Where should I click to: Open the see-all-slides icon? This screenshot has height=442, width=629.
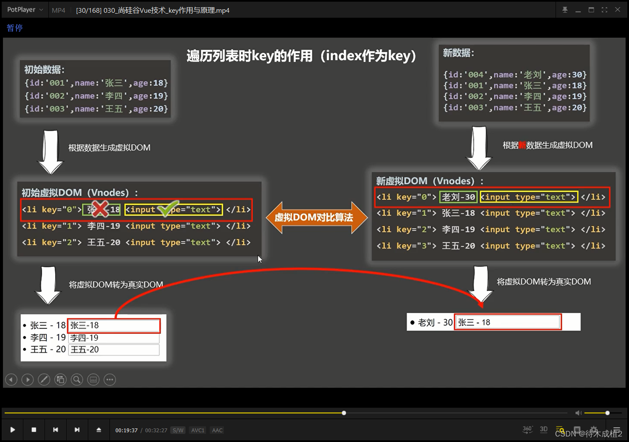click(60, 380)
